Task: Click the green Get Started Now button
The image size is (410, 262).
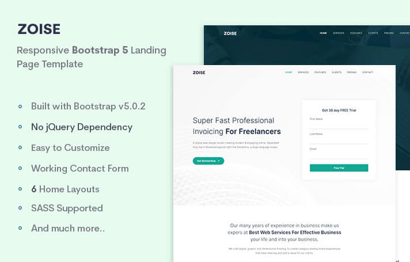Action: [x=208, y=161]
